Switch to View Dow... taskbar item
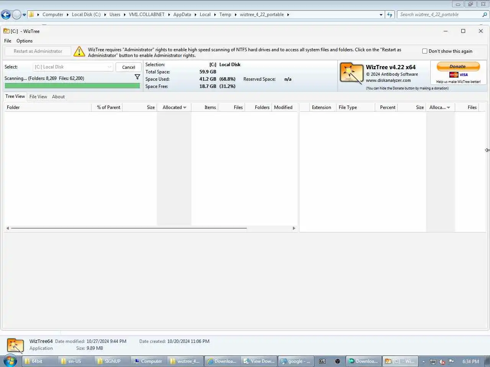490x367 pixels. tap(259, 361)
